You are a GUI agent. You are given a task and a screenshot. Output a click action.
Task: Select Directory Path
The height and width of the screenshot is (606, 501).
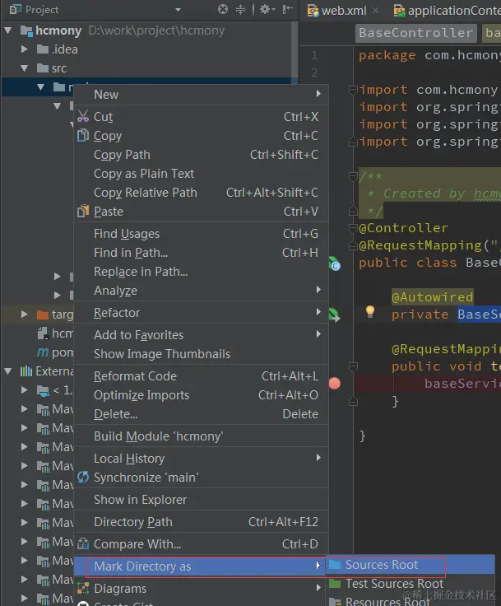202,522
